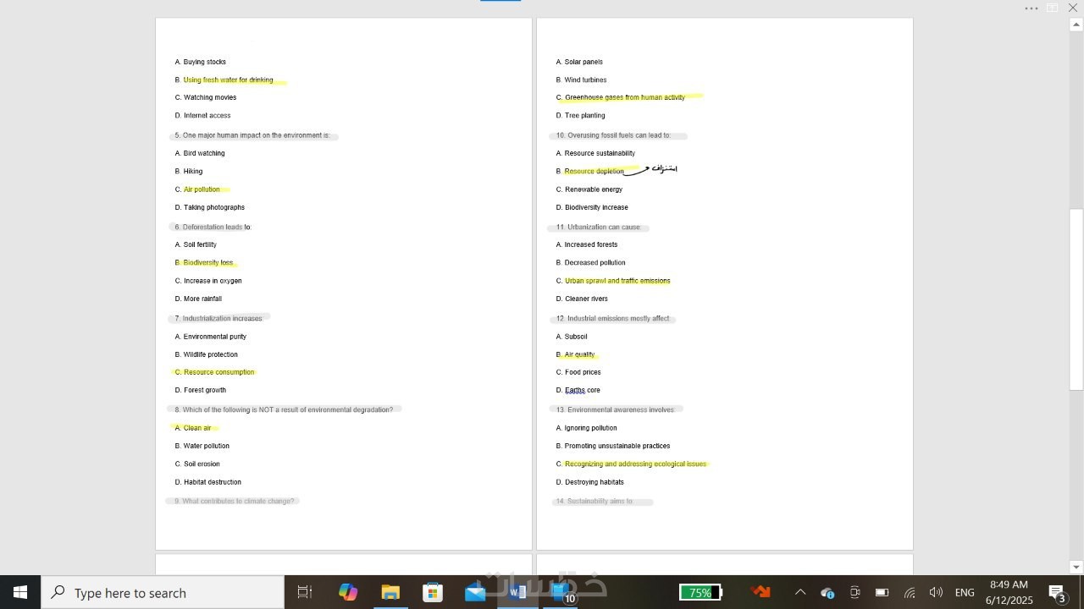This screenshot has height=609, width=1084.
Task: Click answer 'D. Destroying habitats'
Action: [x=590, y=482]
